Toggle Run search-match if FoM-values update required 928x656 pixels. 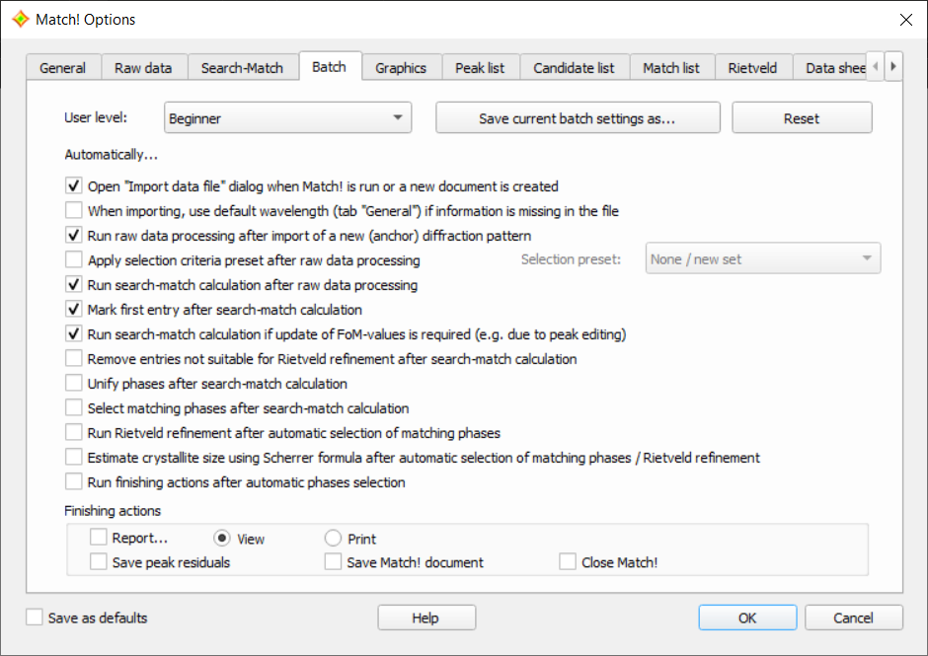click(x=73, y=333)
